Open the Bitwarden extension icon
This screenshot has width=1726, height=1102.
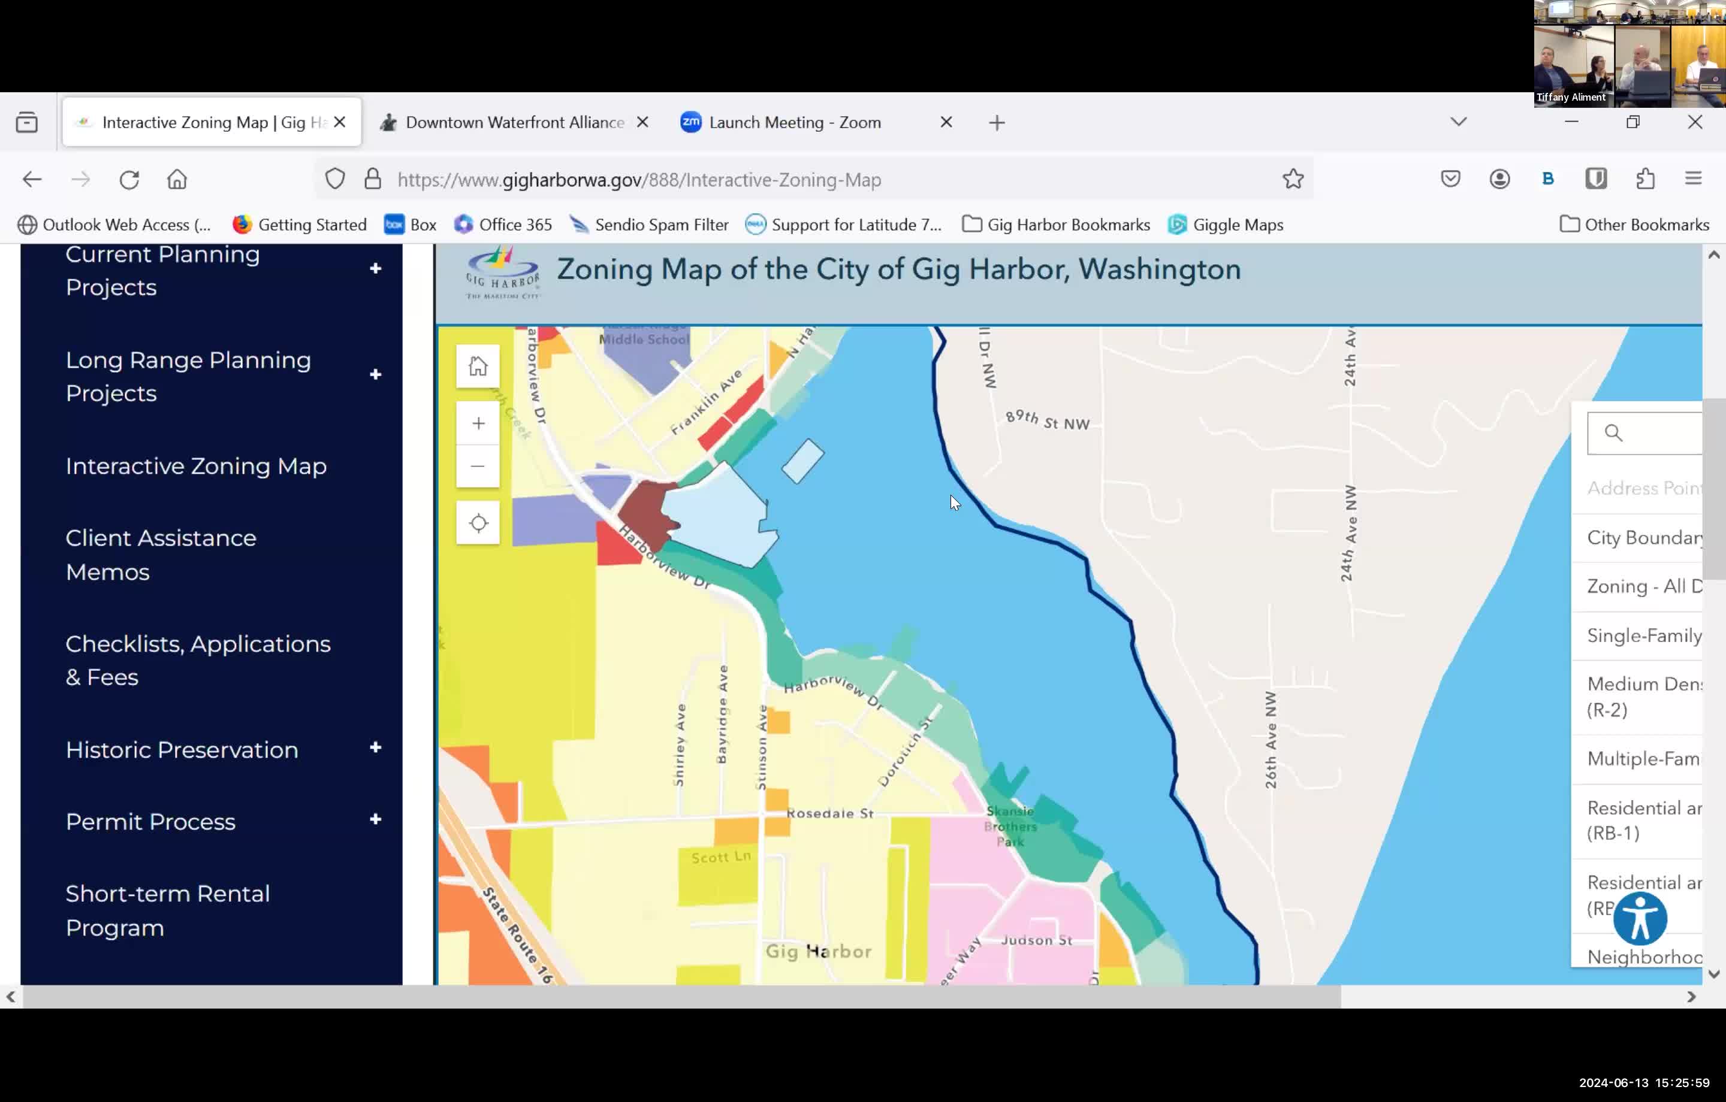pos(1597,178)
